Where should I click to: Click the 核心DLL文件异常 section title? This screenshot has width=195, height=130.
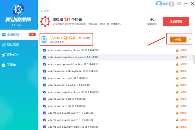pyautogui.click(x=63, y=38)
